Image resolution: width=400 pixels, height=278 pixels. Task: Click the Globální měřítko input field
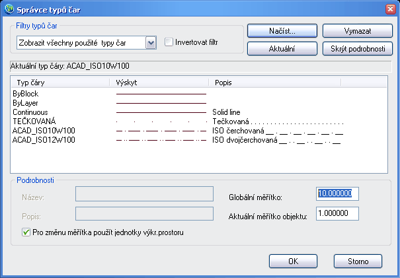(x=337, y=193)
